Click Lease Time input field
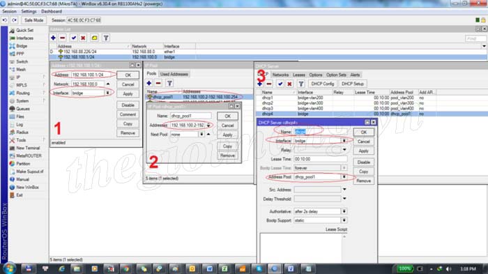This screenshot has height=274, width=488. pyautogui.click(x=321, y=159)
